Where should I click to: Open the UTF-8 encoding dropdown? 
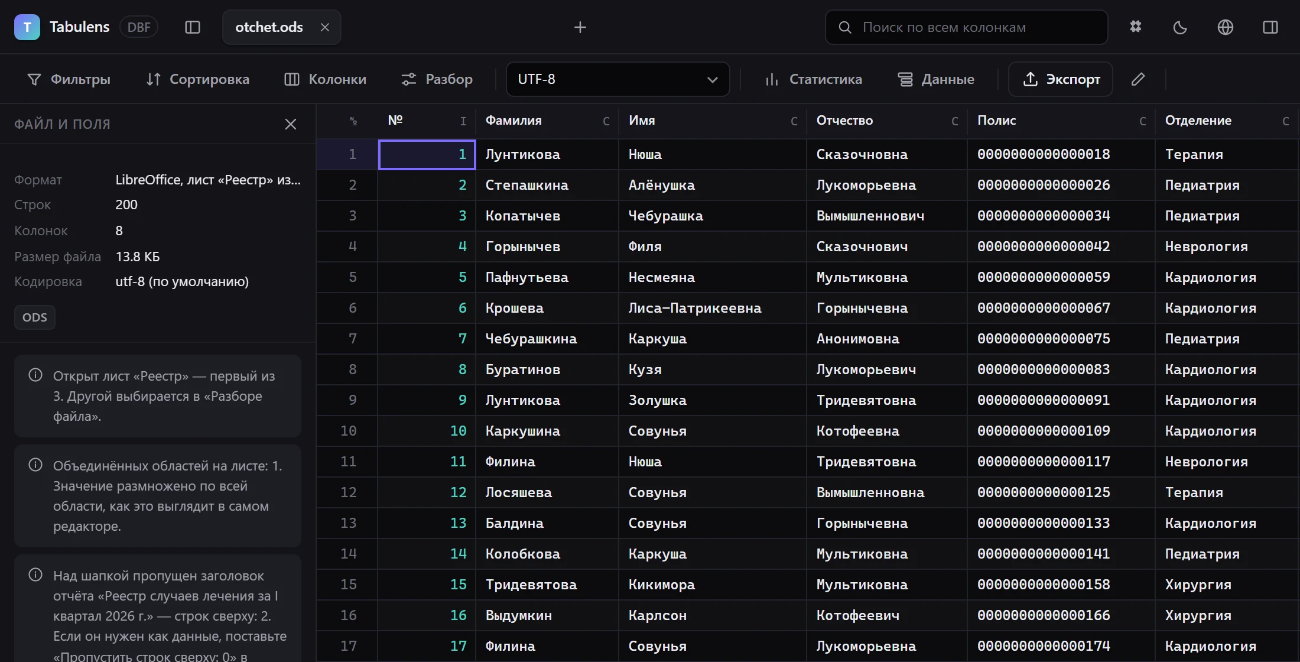tap(618, 79)
